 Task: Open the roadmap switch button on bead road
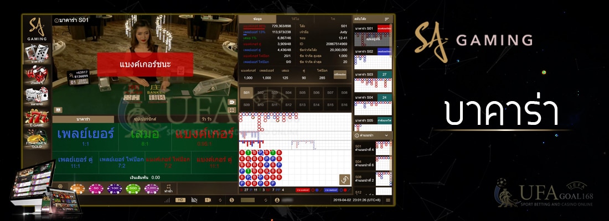(x=344, y=180)
